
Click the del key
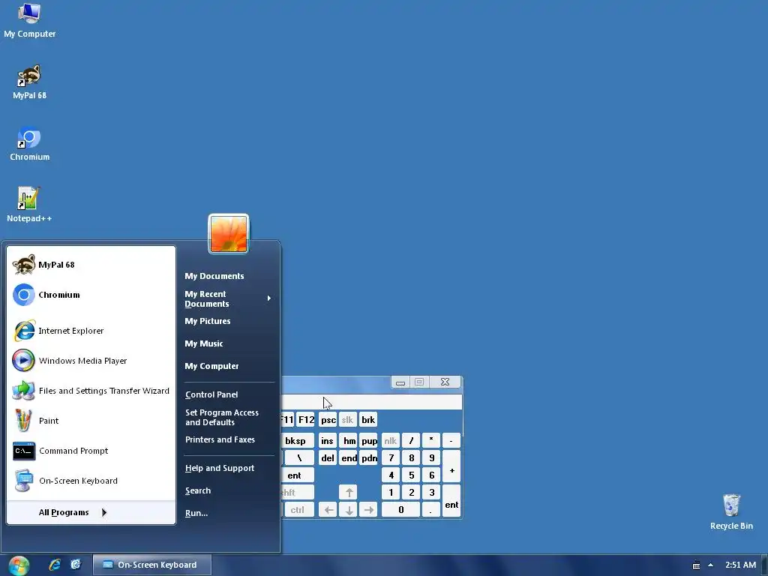pyautogui.click(x=327, y=458)
